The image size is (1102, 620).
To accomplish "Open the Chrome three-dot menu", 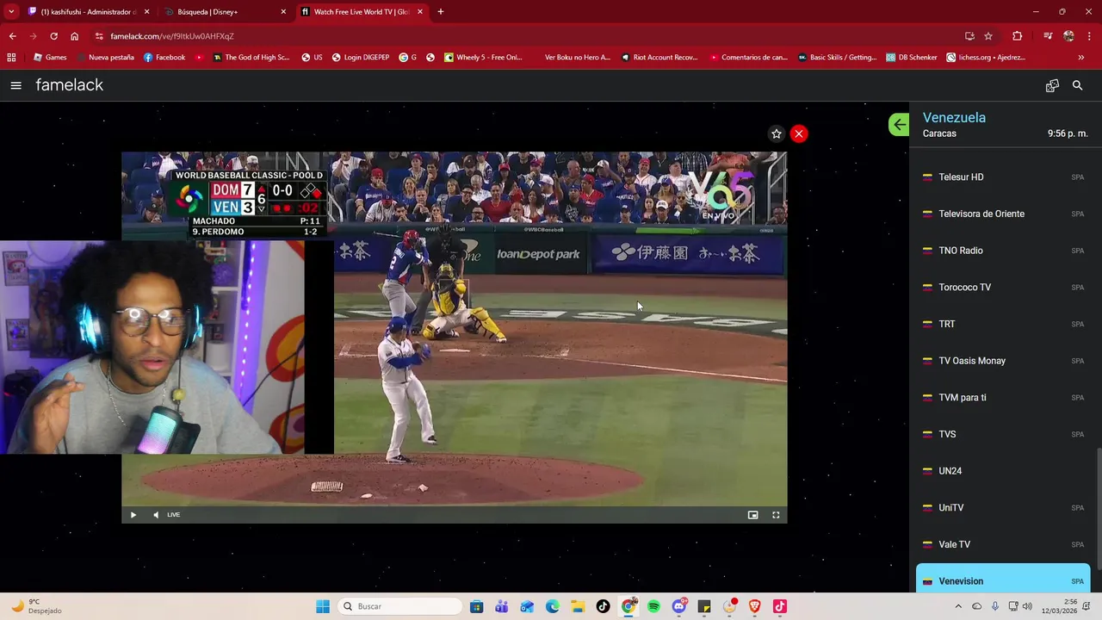I will [x=1090, y=36].
